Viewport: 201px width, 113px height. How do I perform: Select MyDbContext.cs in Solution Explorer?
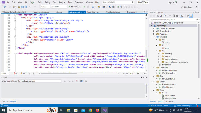click(x=168, y=79)
